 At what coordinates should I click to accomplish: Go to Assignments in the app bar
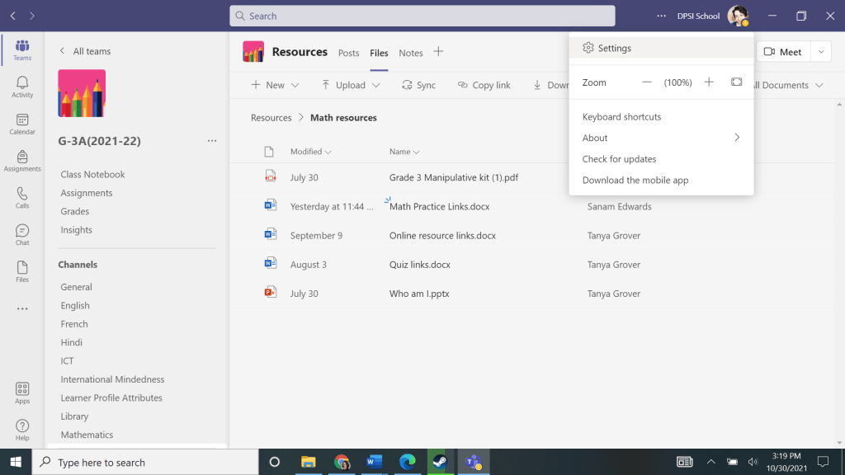(x=22, y=161)
